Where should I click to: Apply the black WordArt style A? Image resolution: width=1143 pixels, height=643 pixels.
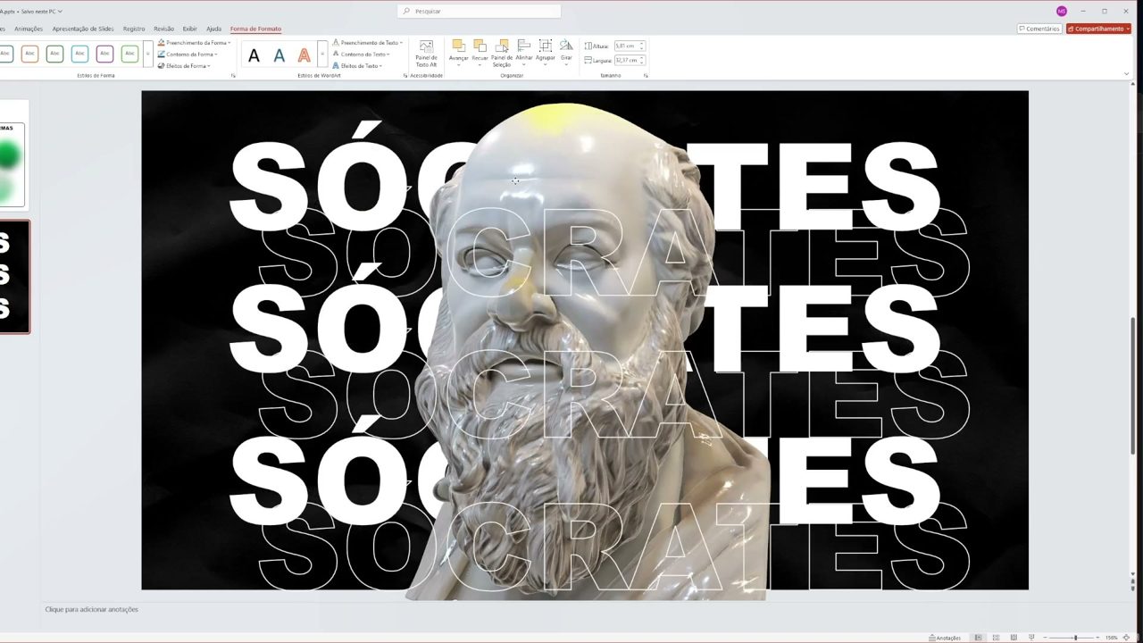click(254, 55)
